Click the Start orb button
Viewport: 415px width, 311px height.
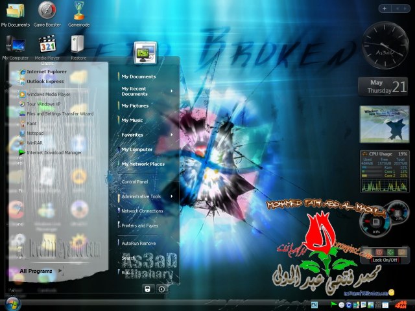pyautogui.click(x=12, y=305)
